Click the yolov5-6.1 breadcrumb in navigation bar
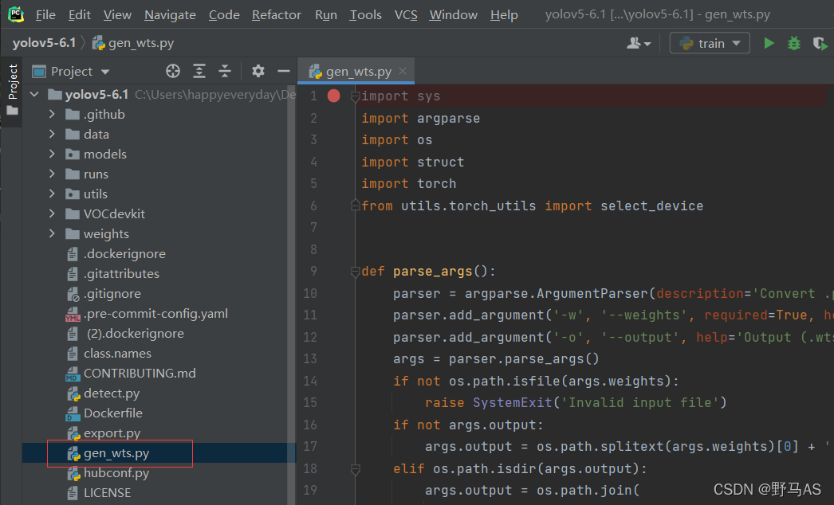Image resolution: width=834 pixels, height=505 pixels. pyautogui.click(x=44, y=43)
